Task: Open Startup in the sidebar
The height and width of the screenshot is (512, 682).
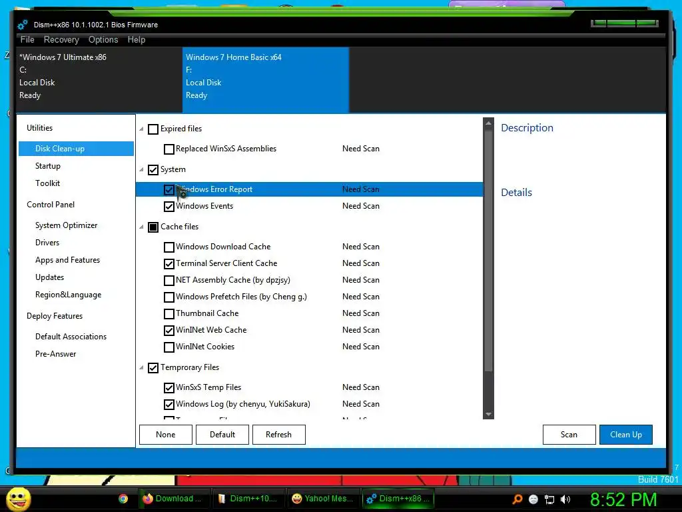Action: [x=48, y=166]
